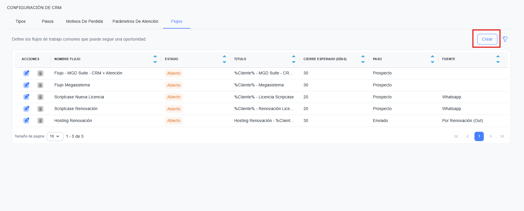
Task: Edit the Scriptcase Renovación row
Action: click(x=26, y=109)
